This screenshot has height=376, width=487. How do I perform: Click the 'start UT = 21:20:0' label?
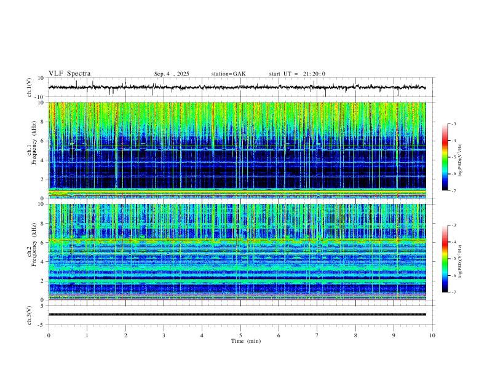297,74
